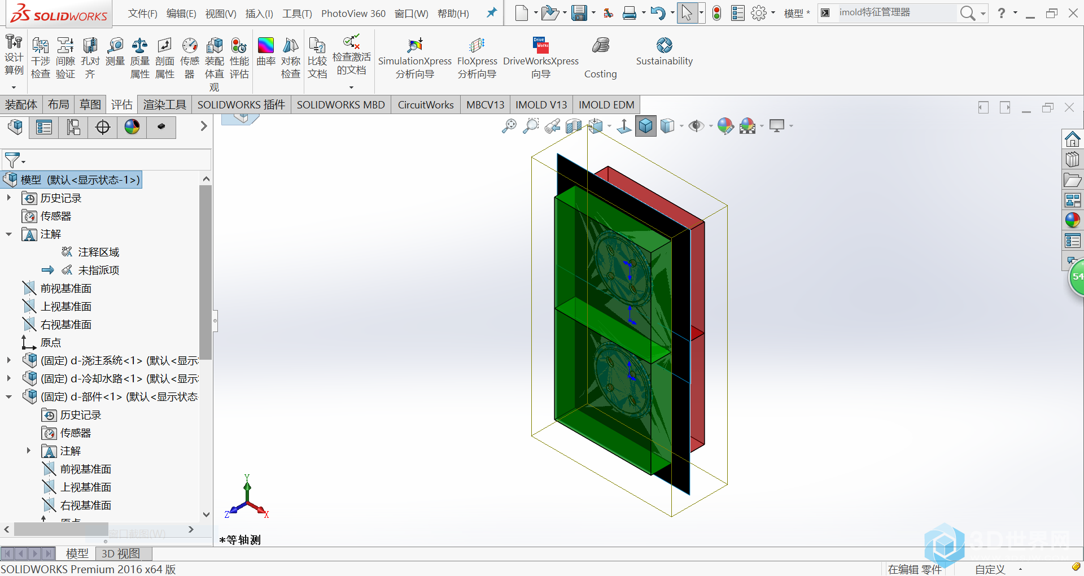Open the 设计算例 dropdown arrow
Screen dimensions: 1084x576
[x=14, y=88]
